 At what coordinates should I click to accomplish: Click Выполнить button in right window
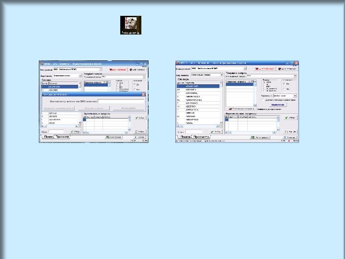[277, 105]
